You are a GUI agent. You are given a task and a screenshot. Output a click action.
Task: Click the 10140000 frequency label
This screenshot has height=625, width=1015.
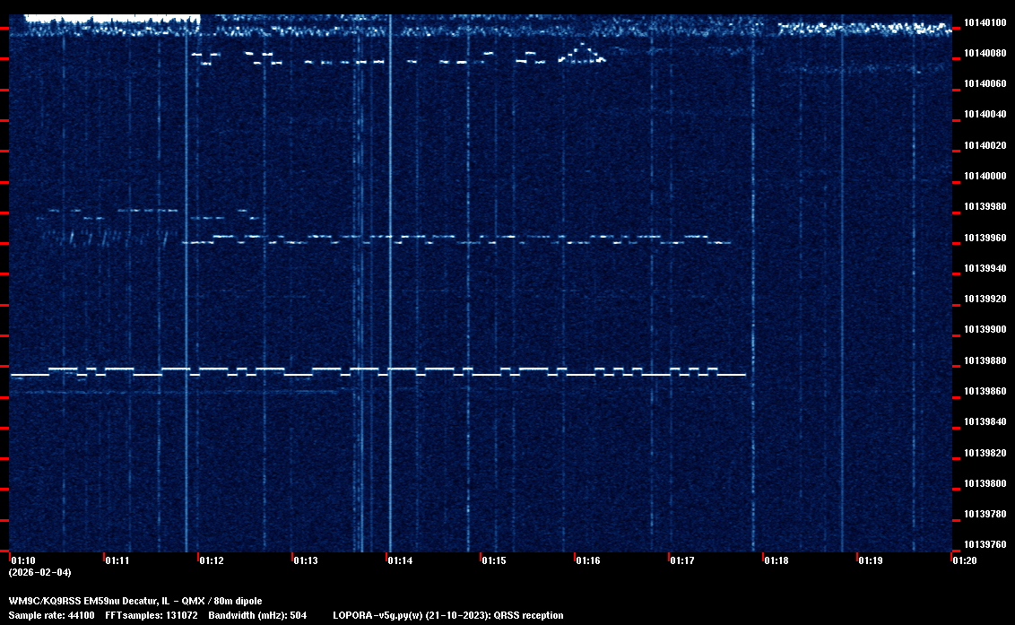[x=984, y=176]
